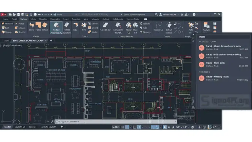Select the Rebuild control vertices tool
This screenshot has height=142, width=252.
coord(145,24)
